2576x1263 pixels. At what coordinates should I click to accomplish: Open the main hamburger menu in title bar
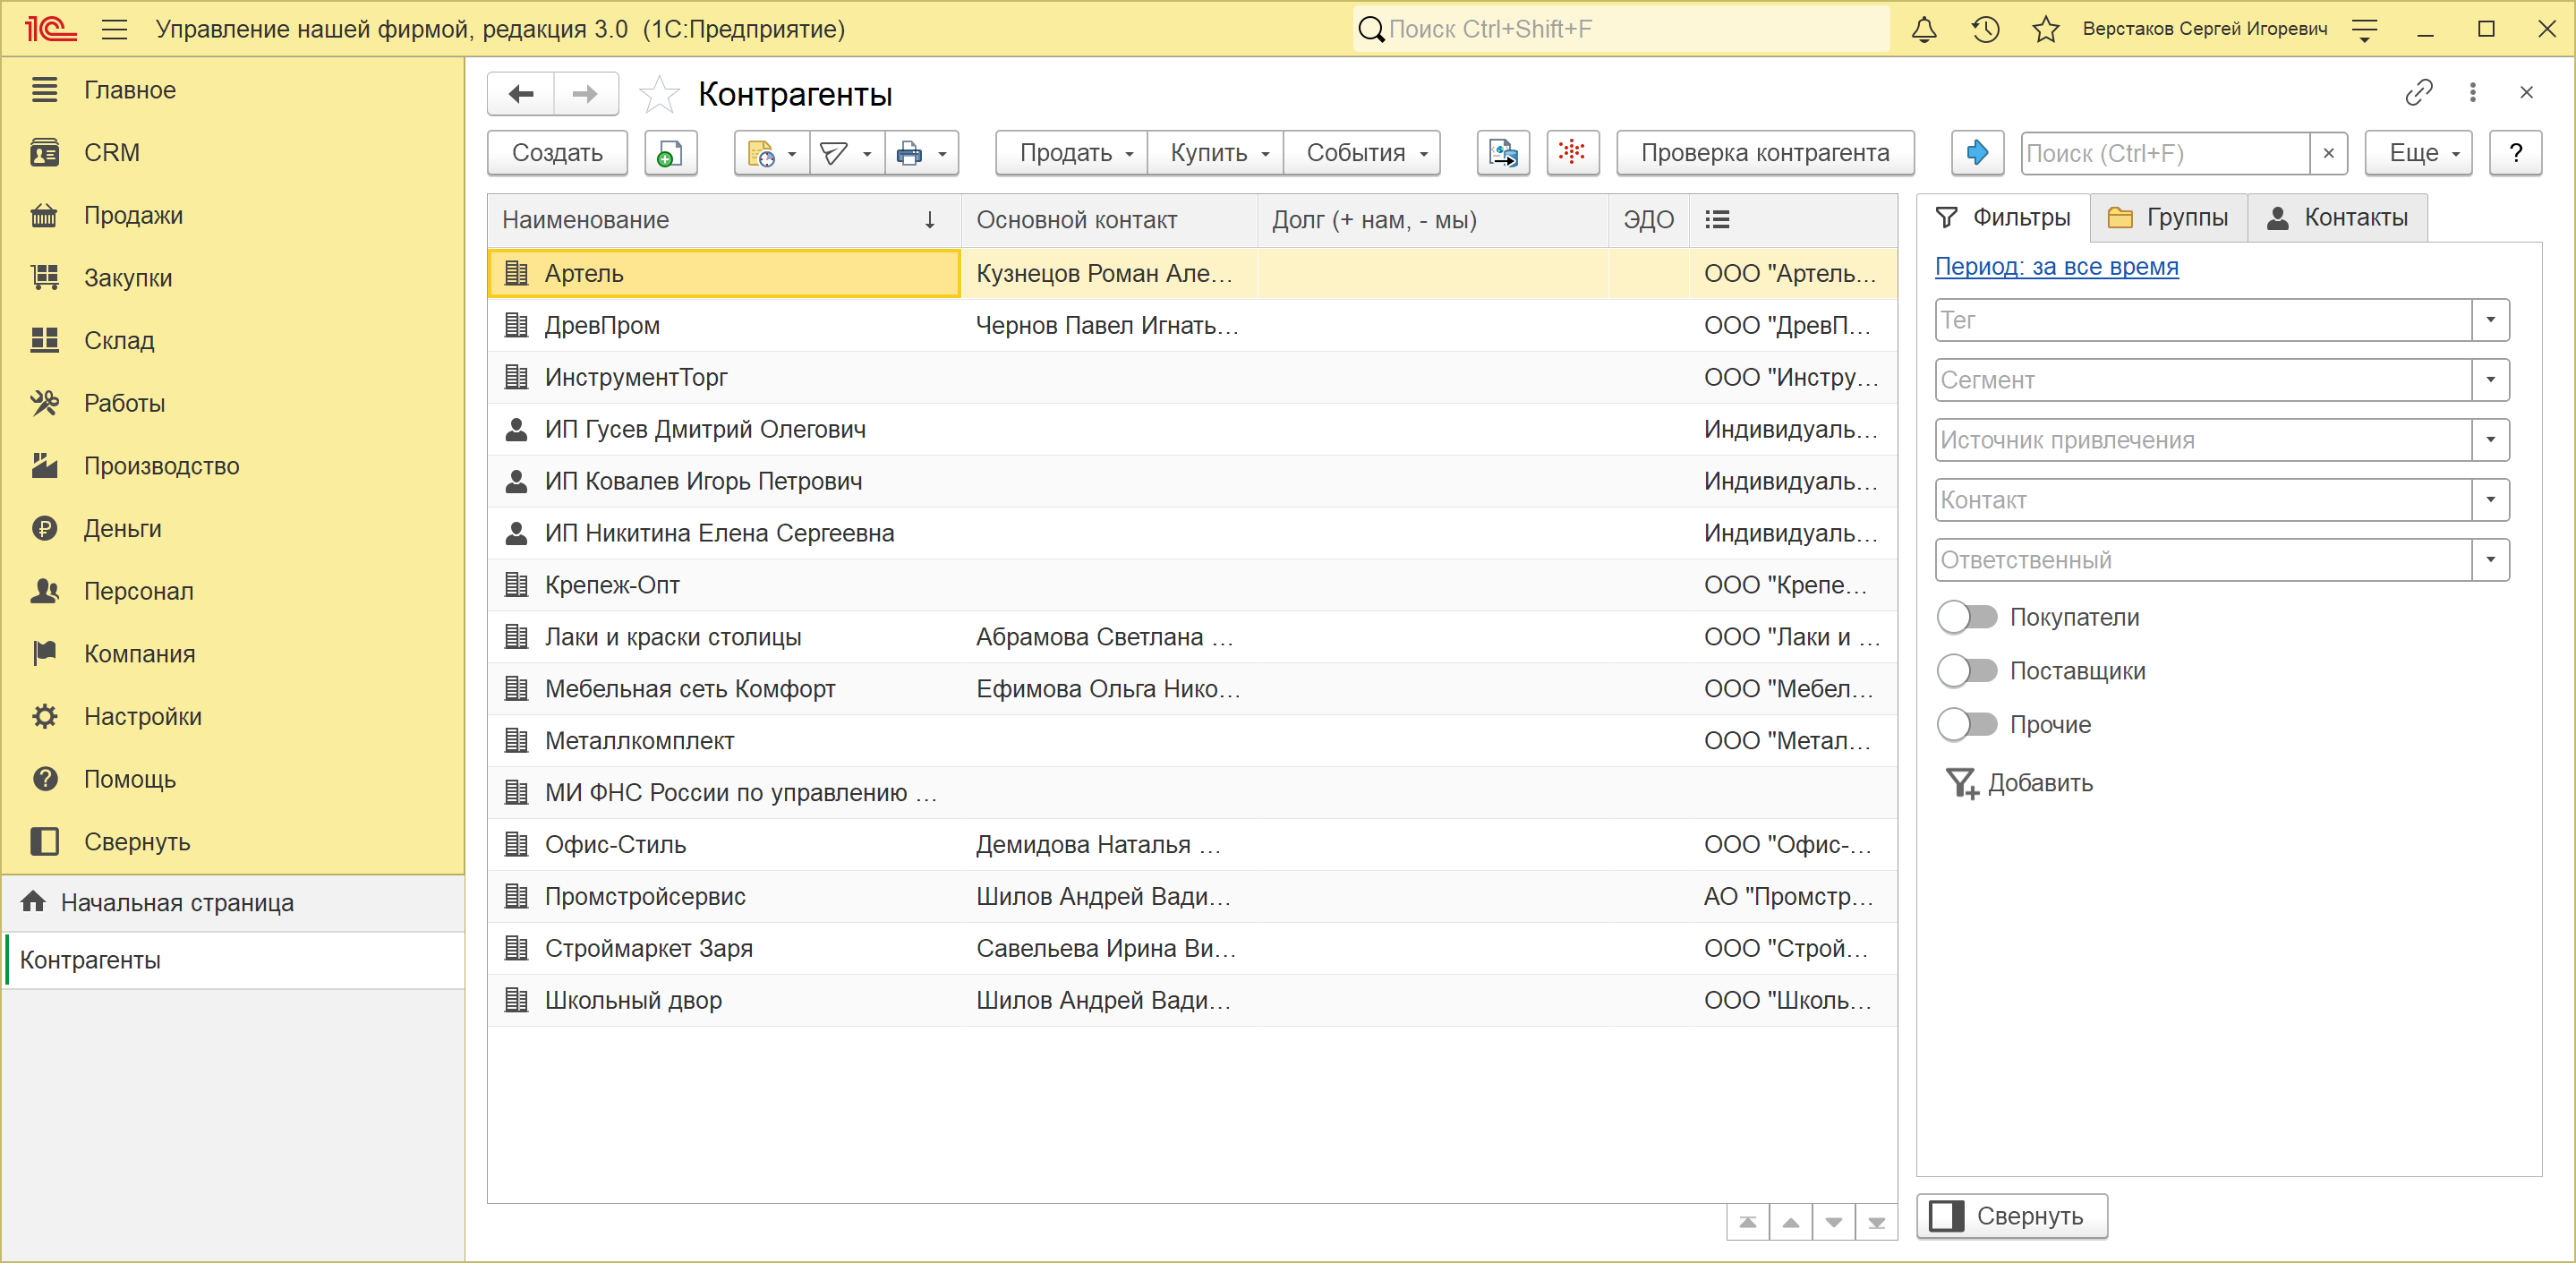(115, 29)
